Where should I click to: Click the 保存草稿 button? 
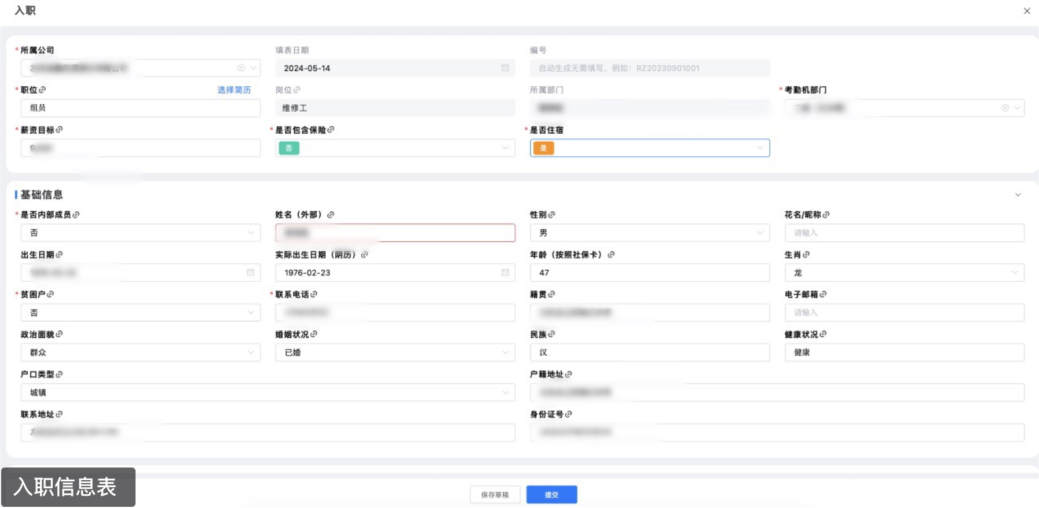coord(495,495)
